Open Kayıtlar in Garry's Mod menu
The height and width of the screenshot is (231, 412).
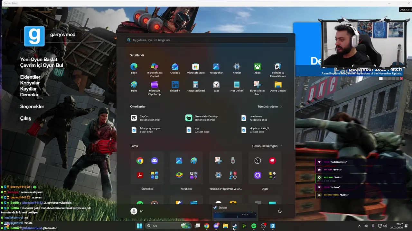[x=28, y=89]
